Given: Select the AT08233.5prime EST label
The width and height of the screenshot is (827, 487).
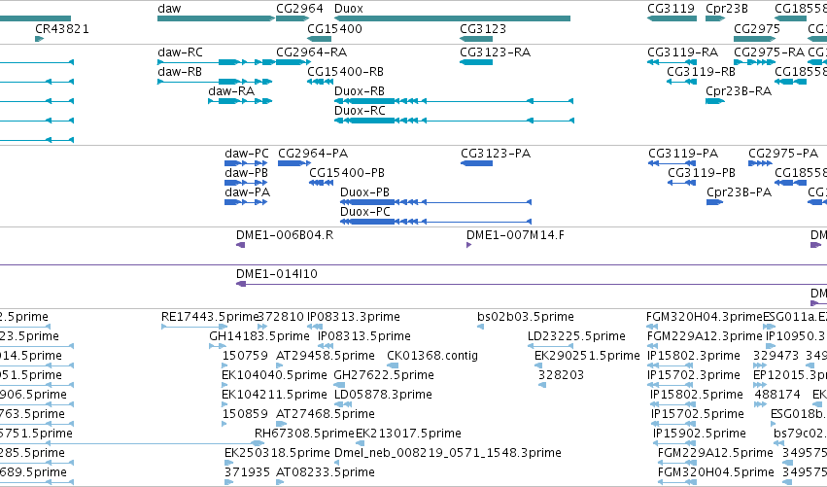Looking at the screenshot, I should [326, 473].
